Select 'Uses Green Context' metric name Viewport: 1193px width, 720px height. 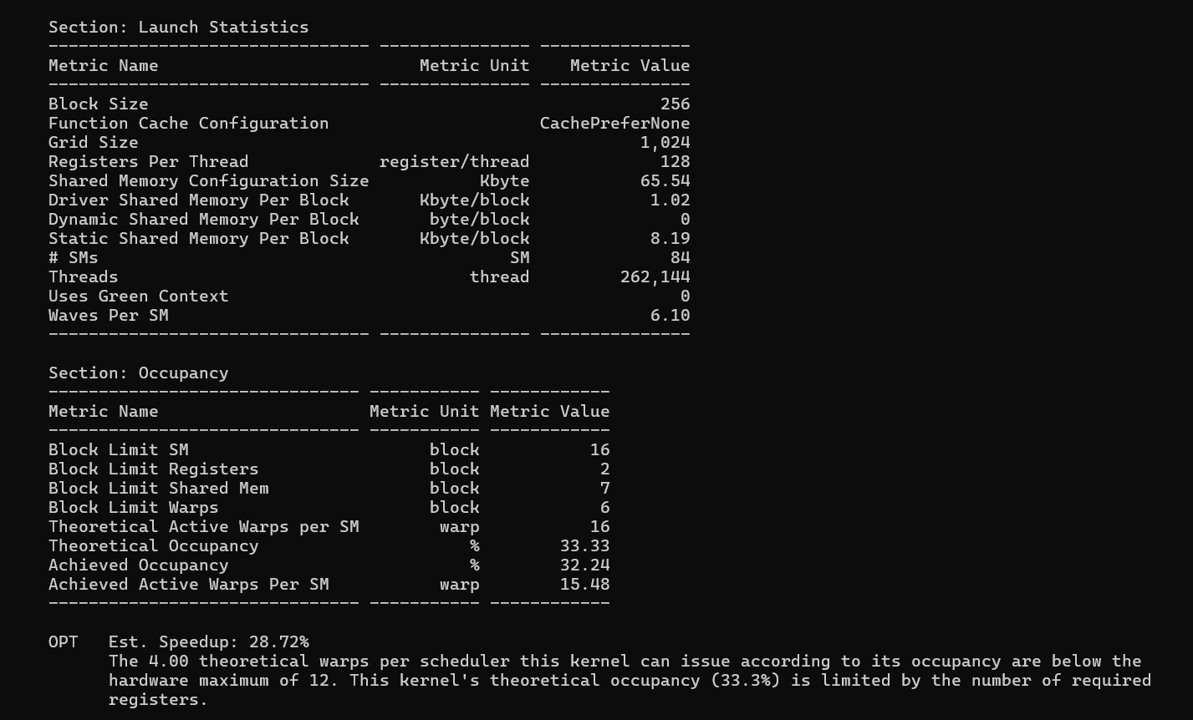coord(138,297)
